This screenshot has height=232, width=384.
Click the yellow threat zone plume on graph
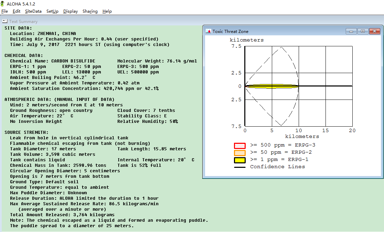(x=272, y=86)
